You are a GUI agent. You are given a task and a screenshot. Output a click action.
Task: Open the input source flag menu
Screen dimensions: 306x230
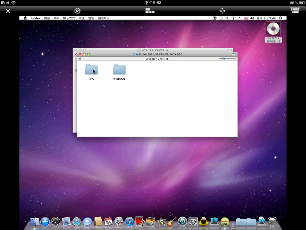(x=246, y=18)
